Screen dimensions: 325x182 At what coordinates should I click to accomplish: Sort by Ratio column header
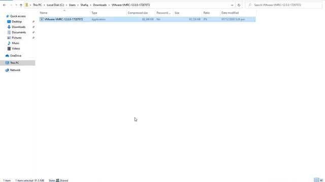pyautogui.click(x=207, y=13)
